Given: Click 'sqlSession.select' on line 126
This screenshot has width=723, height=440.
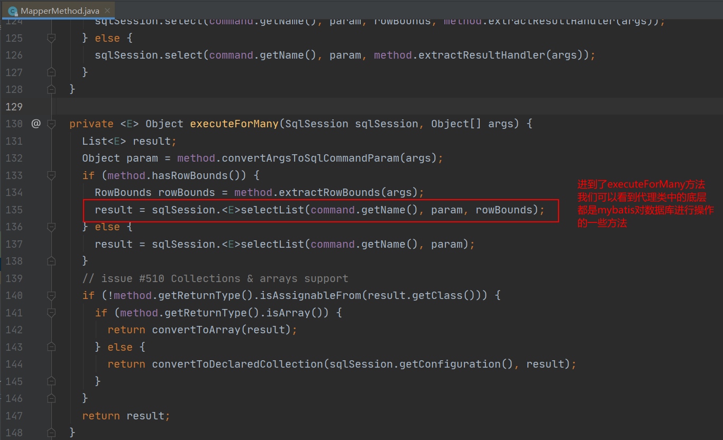Looking at the screenshot, I should coord(149,55).
